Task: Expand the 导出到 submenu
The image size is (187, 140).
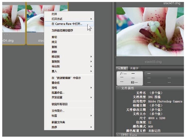Action: point(69,66)
